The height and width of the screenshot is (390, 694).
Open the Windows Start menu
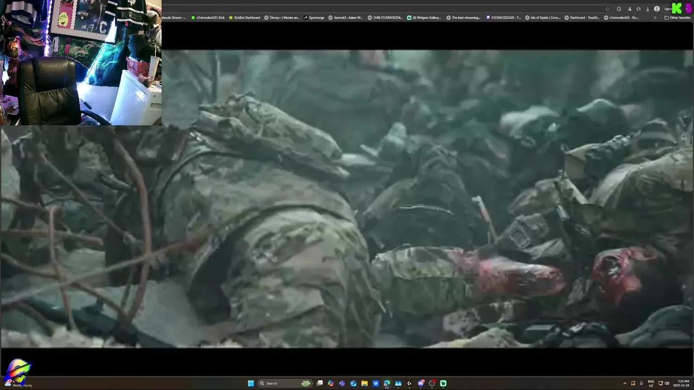[x=250, y=383]
